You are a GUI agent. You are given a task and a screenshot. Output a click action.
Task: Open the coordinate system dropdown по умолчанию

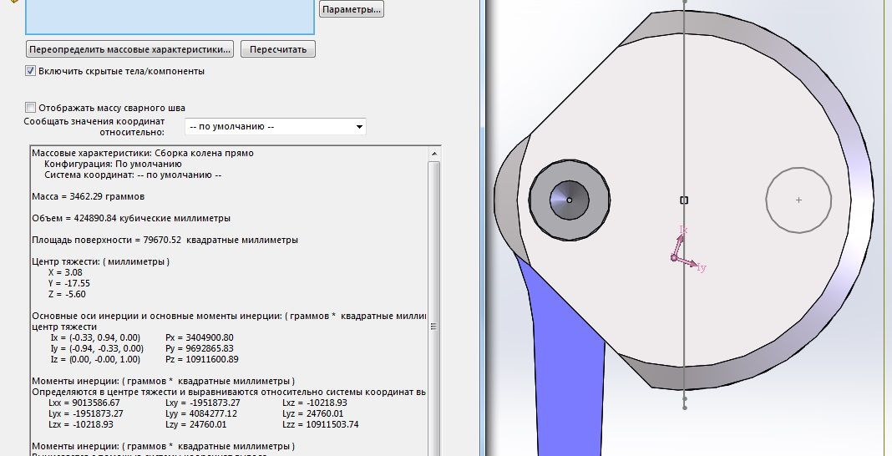point(274,127)
